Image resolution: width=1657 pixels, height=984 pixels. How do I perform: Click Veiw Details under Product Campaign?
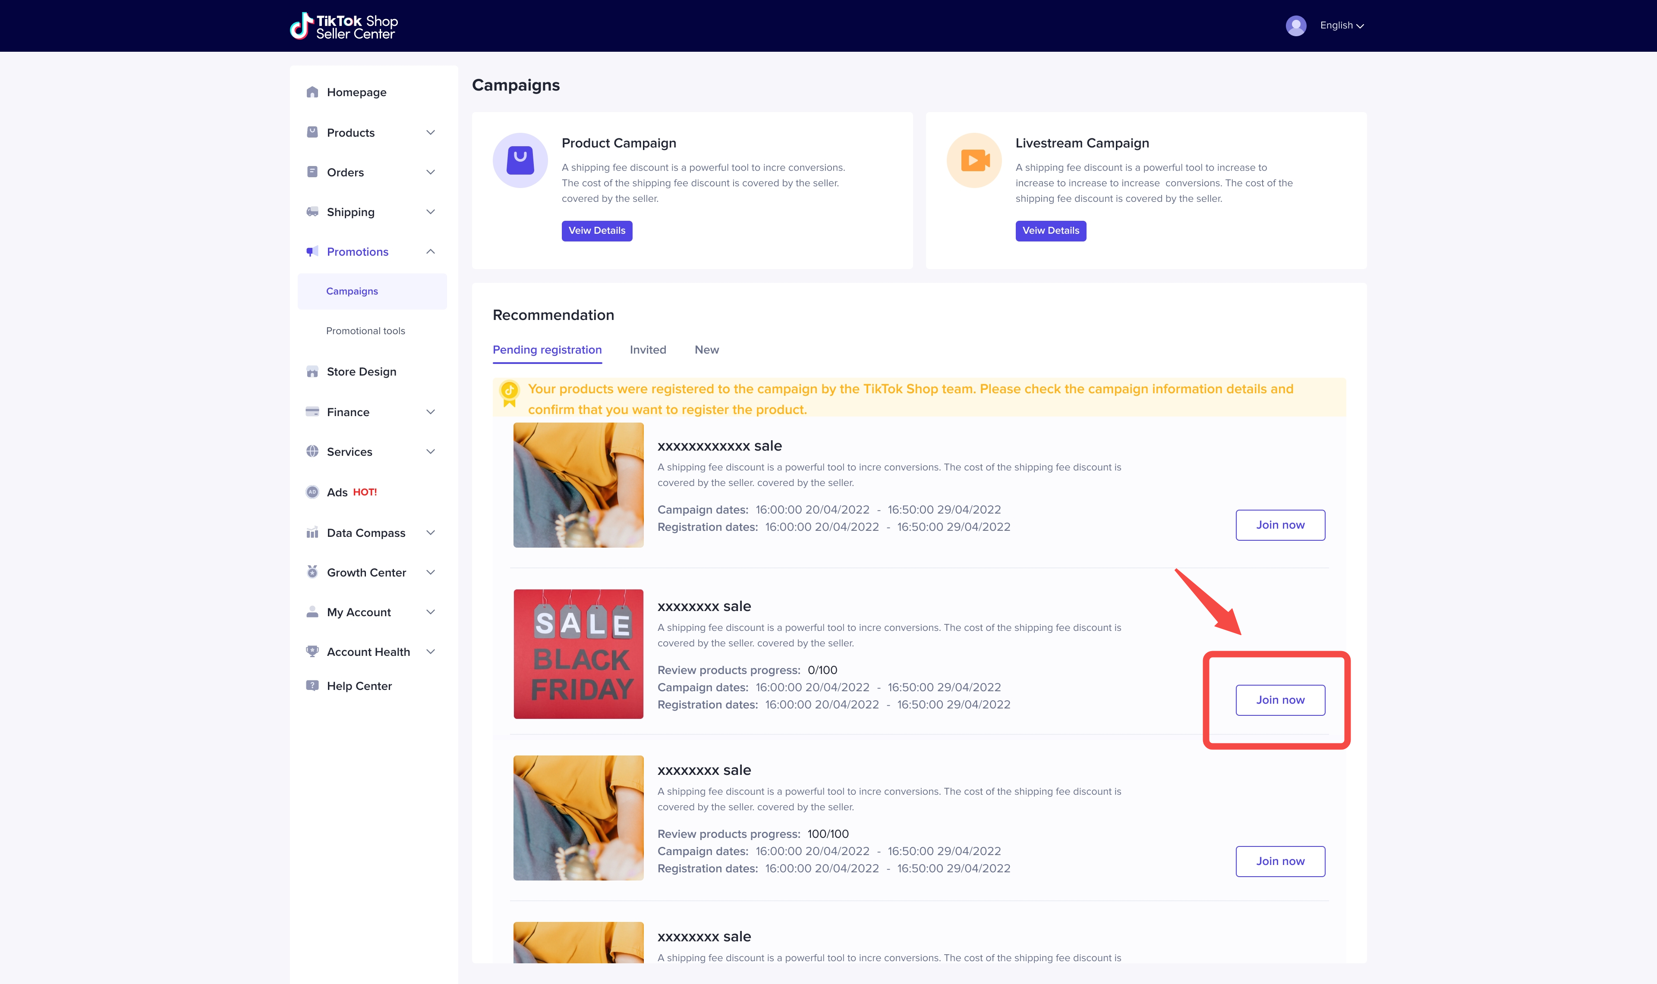[596, 231]
